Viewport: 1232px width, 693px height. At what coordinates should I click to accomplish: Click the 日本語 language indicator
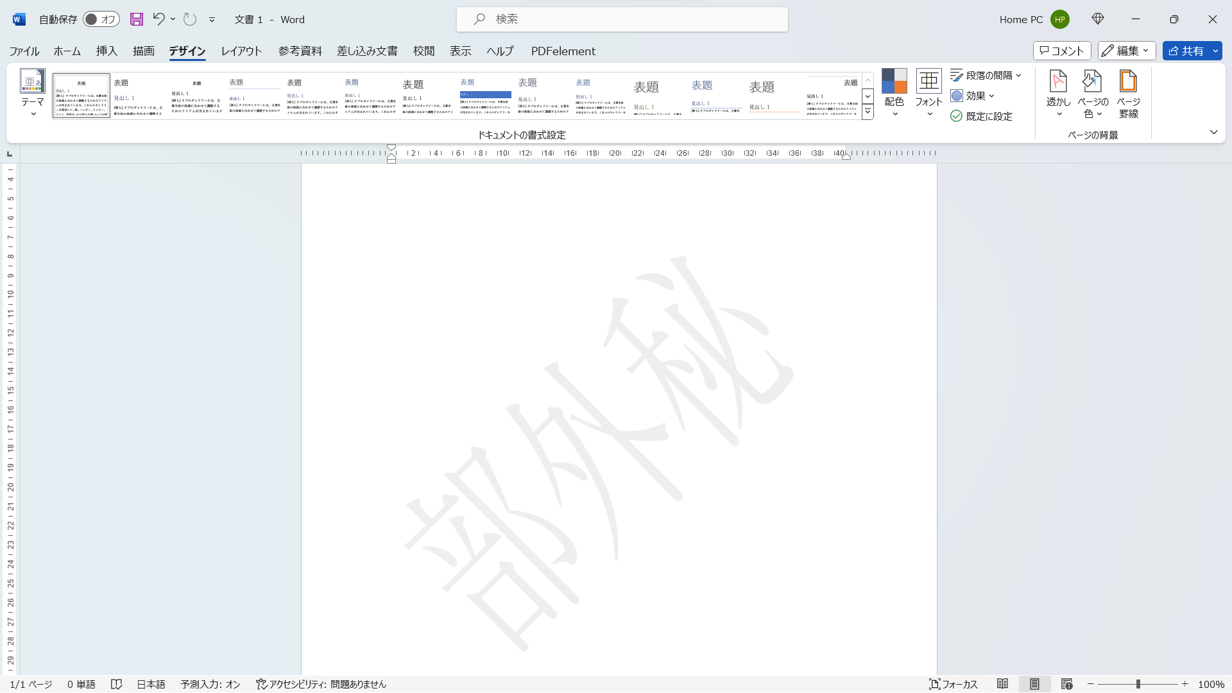click(x=151, y=685)
